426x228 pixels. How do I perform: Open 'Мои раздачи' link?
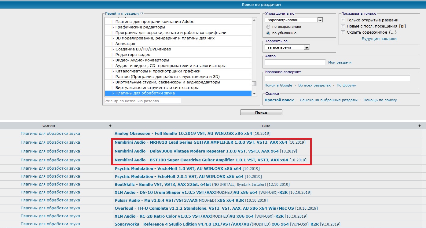tap(340, 62)
